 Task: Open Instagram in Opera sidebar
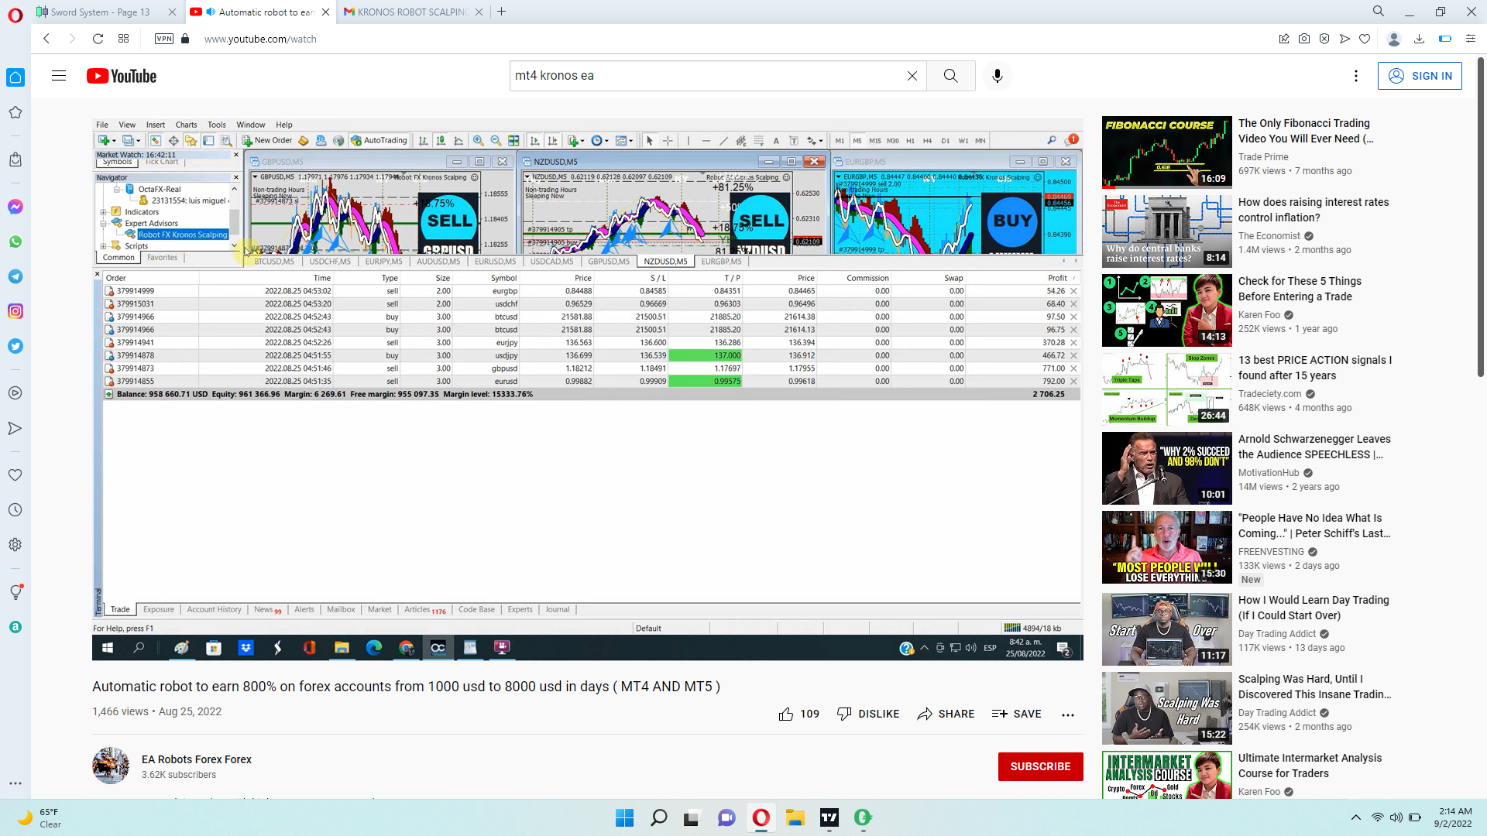point(15,311)
